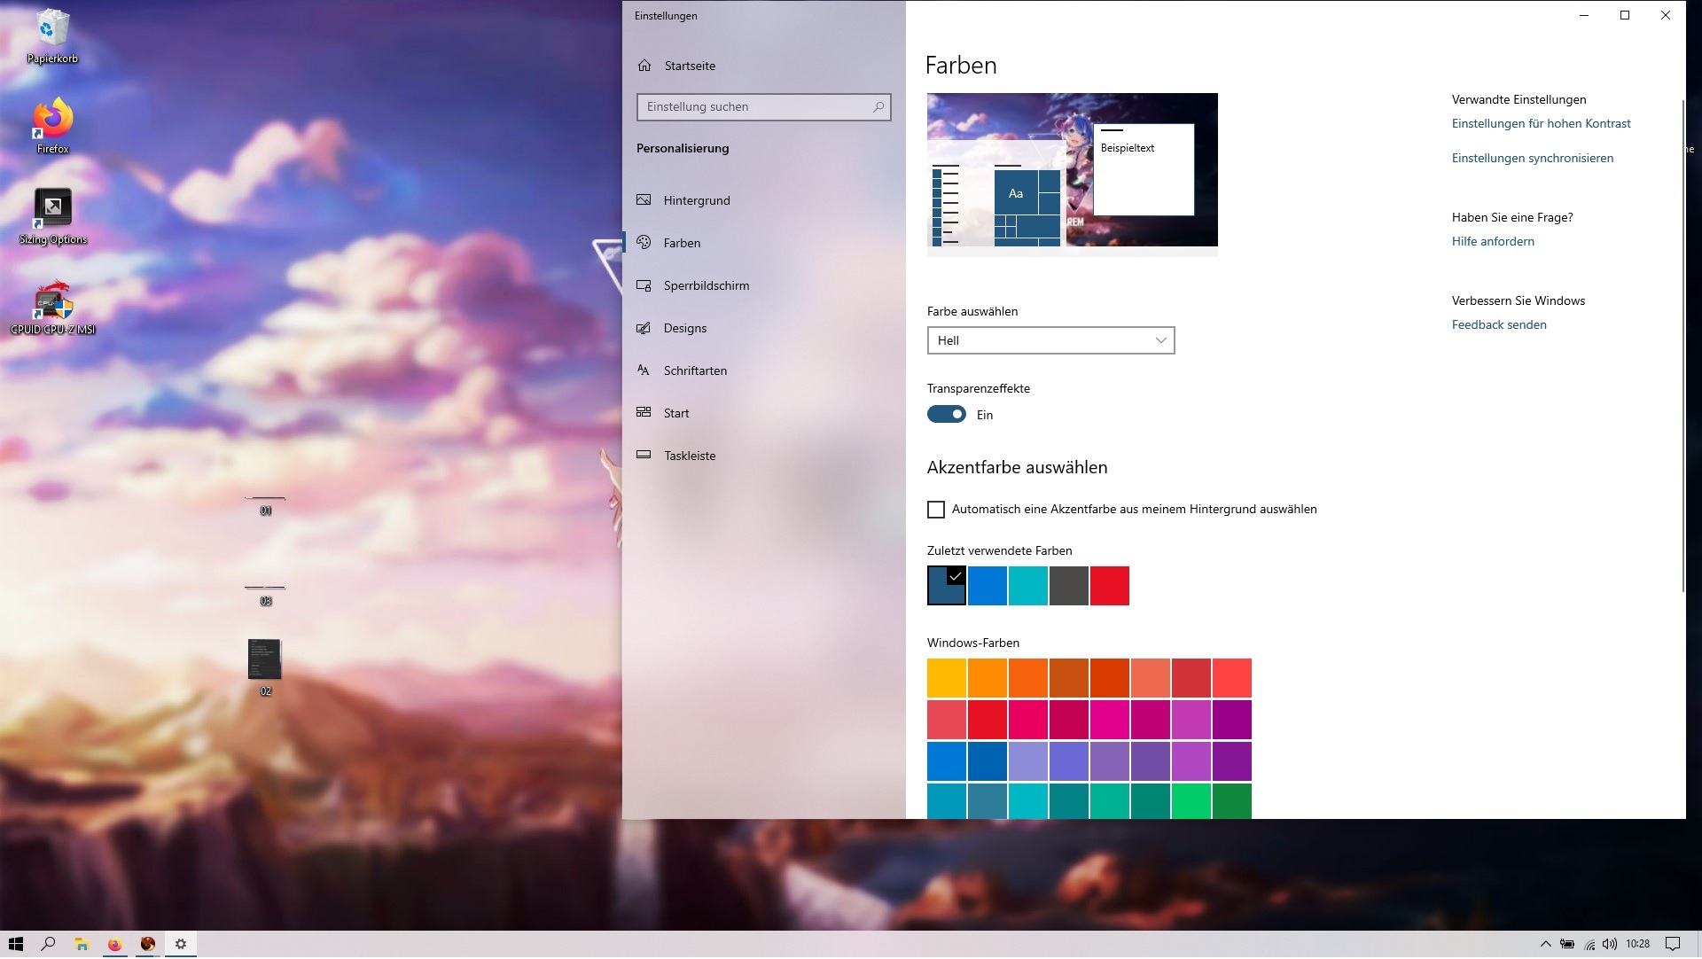Click the Beispieltext sample window in preview
Screen dimensions: 1702x959
pyautogui.click(x=1144, y=169)
